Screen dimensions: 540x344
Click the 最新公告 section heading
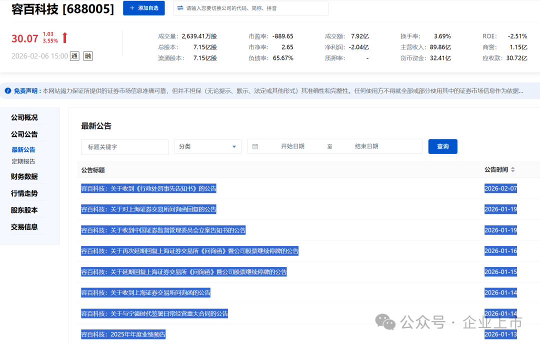[96, 126]
